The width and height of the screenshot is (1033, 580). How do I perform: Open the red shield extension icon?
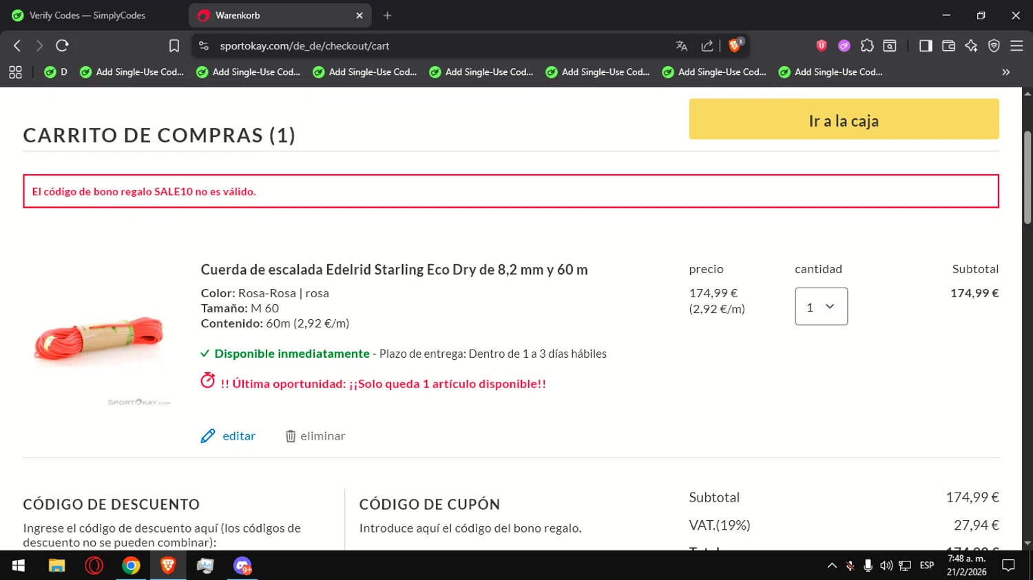point(821,46)
